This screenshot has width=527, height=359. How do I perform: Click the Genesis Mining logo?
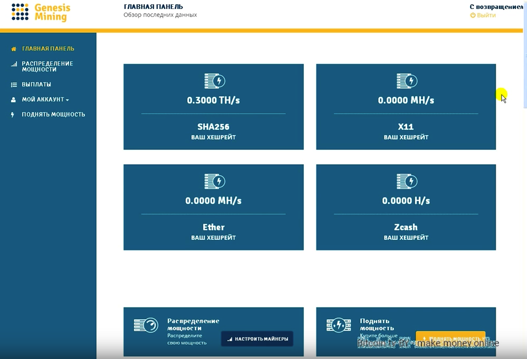point(41,12)
